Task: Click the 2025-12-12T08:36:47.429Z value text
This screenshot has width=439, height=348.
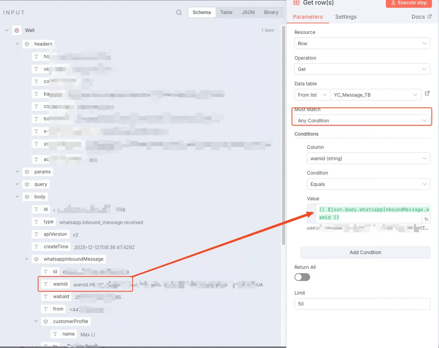Action: (x=104, y=247)
